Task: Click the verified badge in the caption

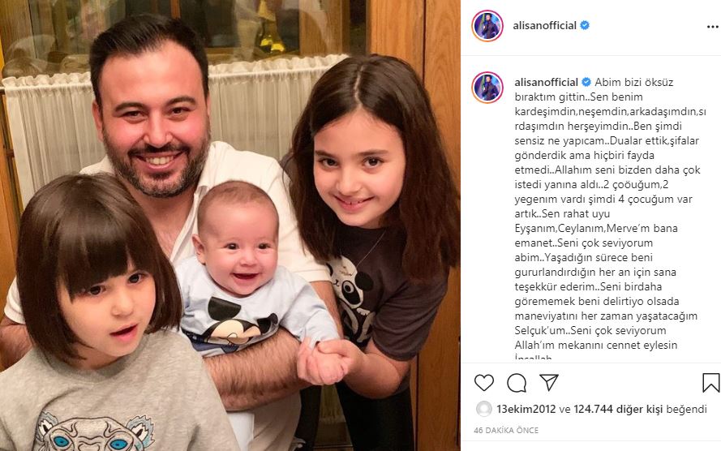Action: 586,82
